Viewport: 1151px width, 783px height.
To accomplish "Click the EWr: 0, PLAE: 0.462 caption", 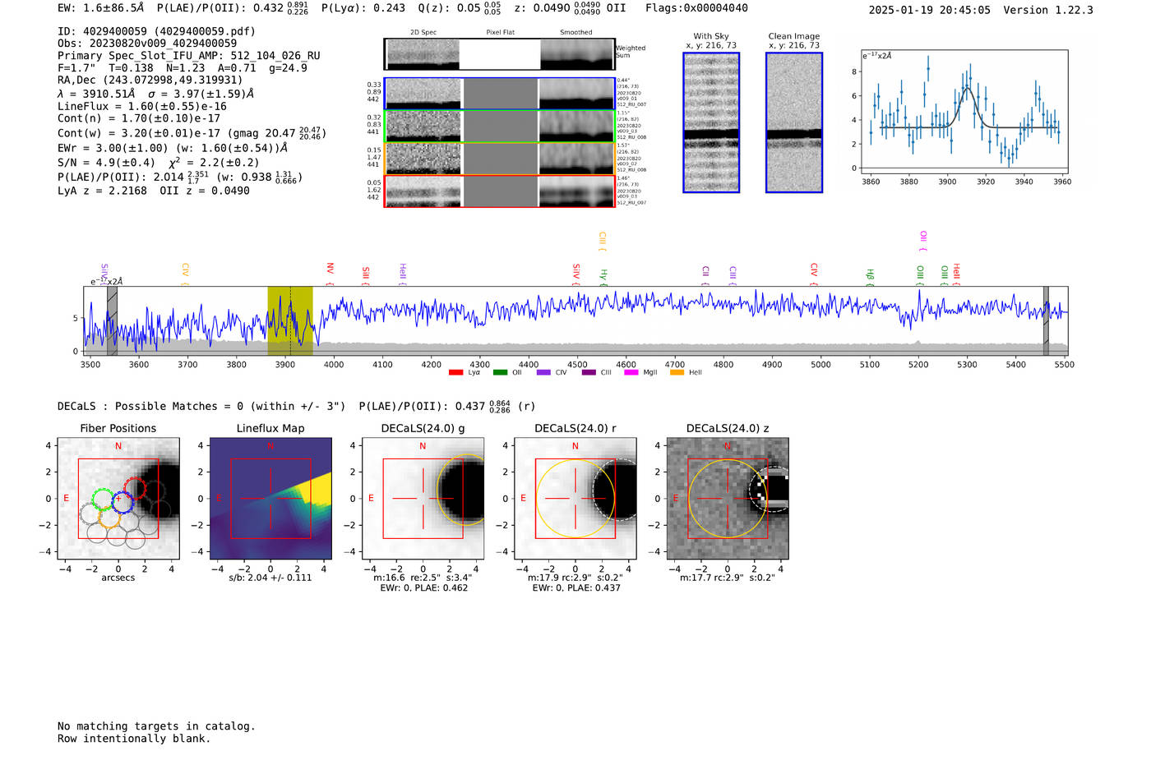I will (x=423, y=587).
